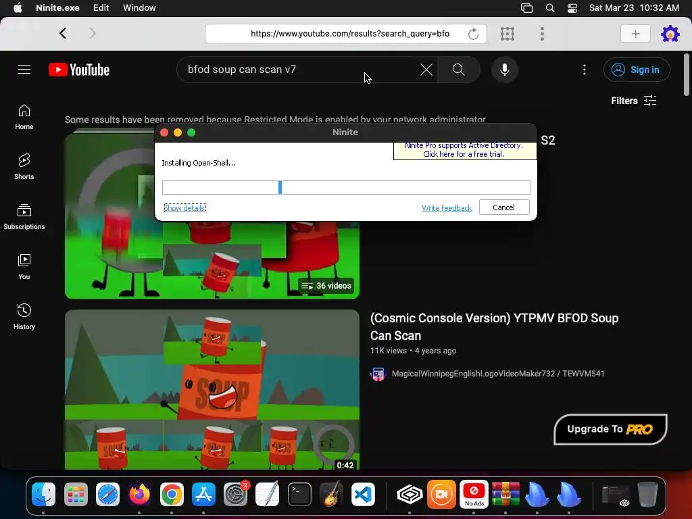692x519 pixels.
Task: Open the 36 videos playlist thumbnail
Action: (x=212, y=260)
